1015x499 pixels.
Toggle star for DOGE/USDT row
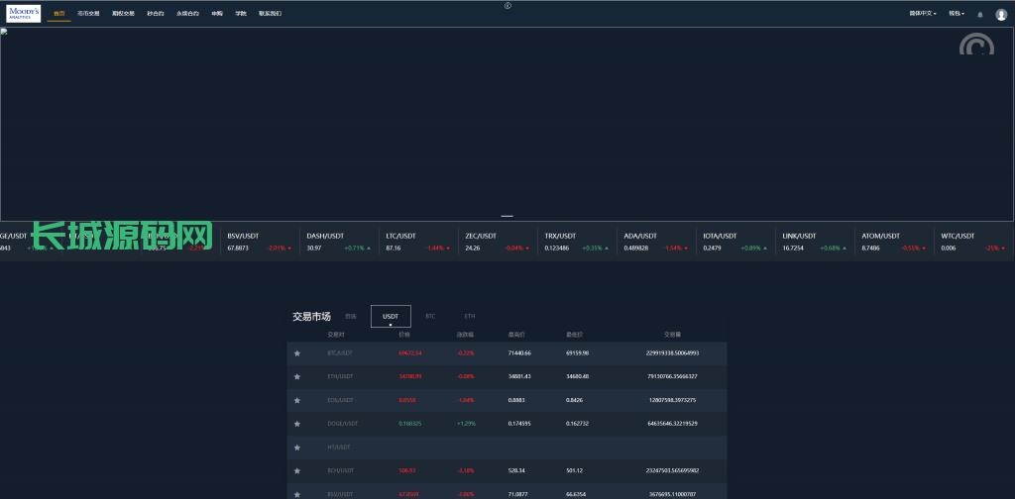(296, 424)
